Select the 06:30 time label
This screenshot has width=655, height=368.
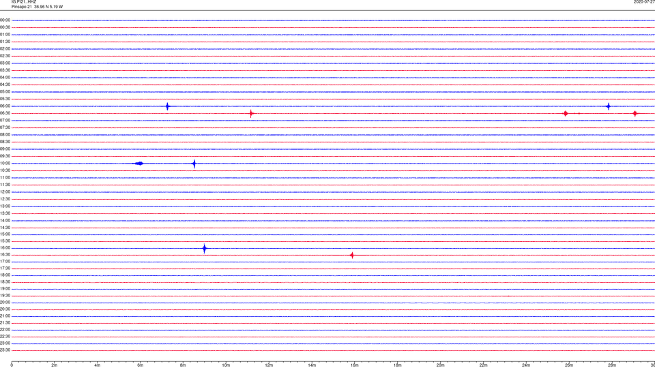coord(5,113)
